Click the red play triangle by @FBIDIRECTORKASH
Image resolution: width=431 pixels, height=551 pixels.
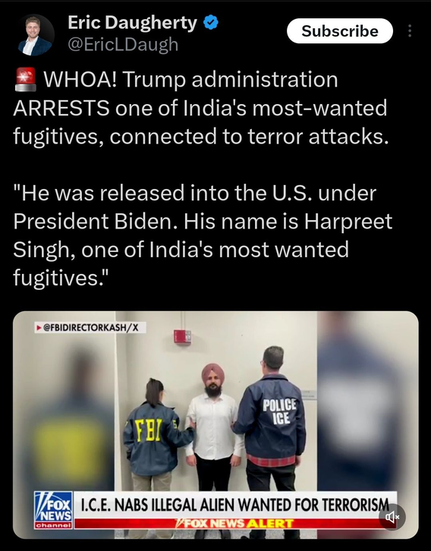(39, 328)
